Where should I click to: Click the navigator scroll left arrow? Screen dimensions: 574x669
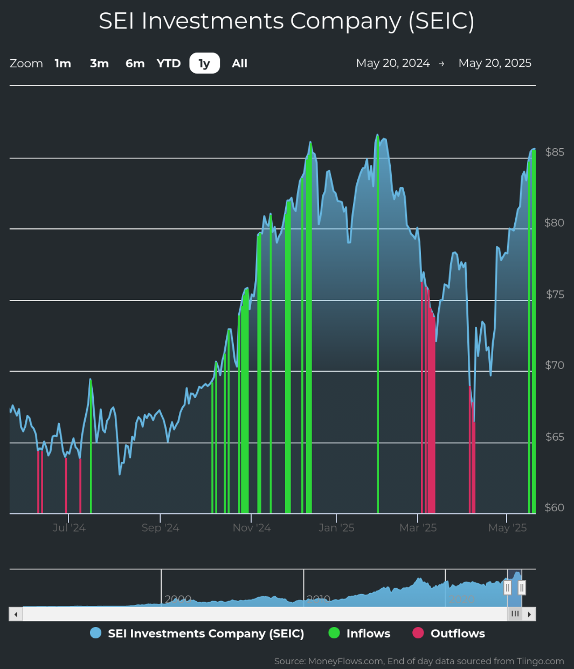(x=16, y=614)
